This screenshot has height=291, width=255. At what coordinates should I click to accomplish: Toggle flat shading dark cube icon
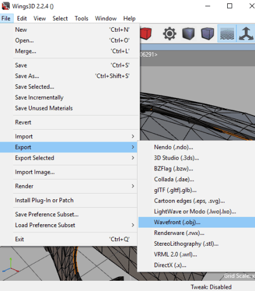pos(188,34)
